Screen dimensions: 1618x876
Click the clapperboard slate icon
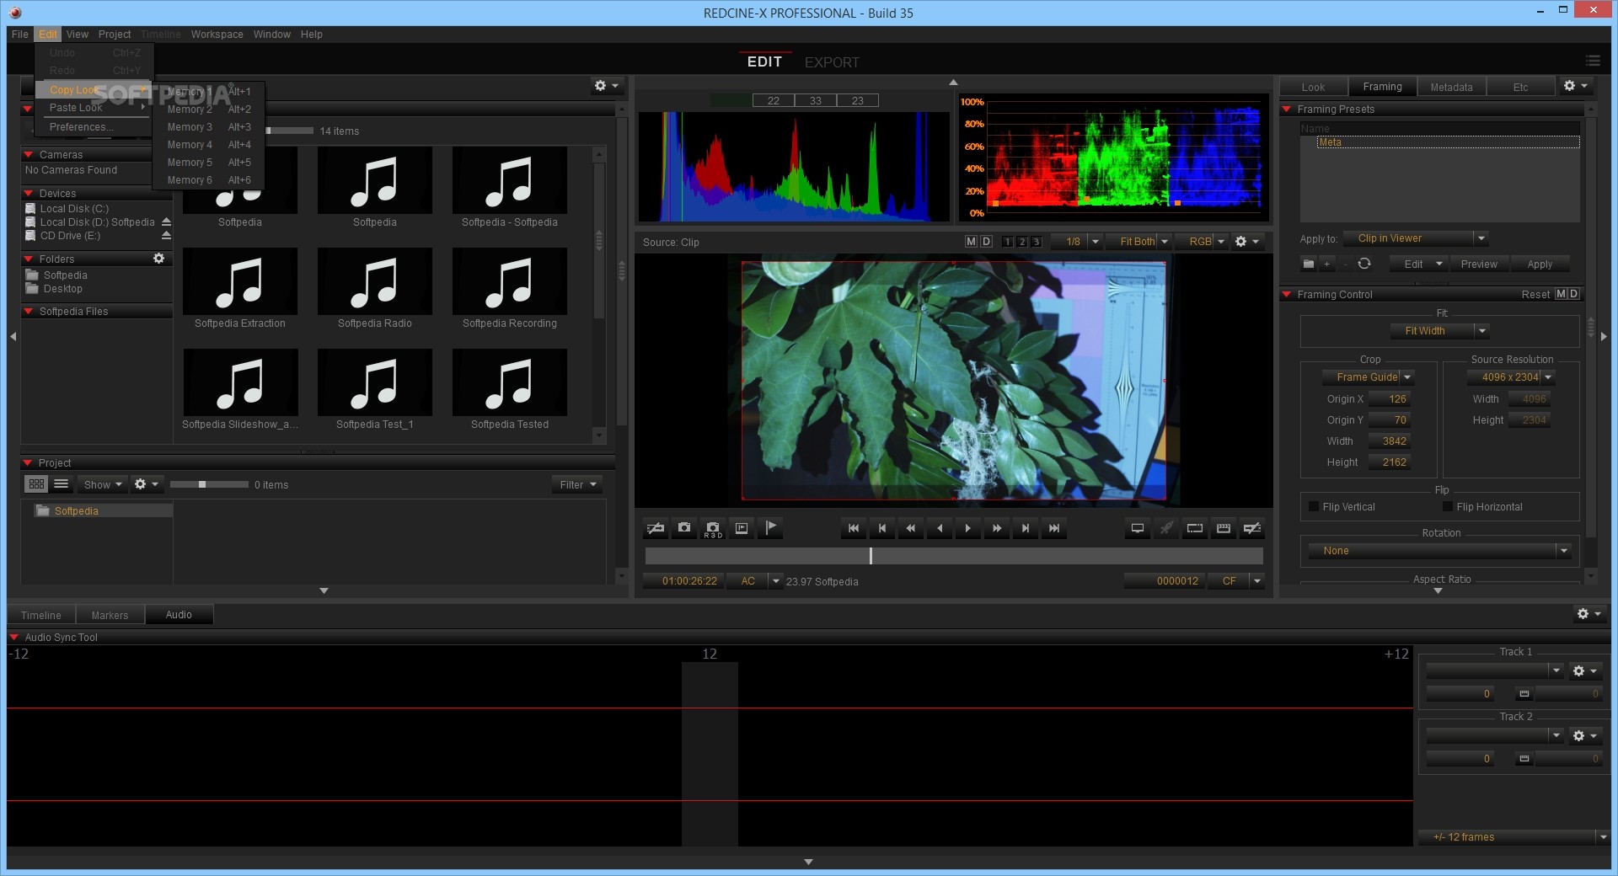[x=1224, y=528]
